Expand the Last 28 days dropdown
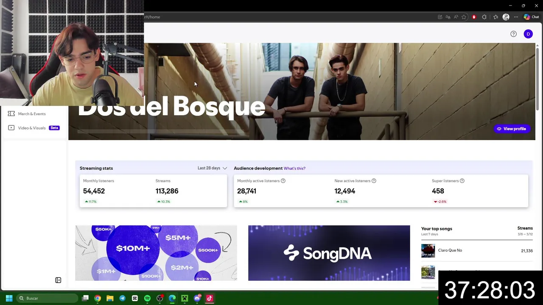Screen dimensions: 543x305 coord(212,168)
